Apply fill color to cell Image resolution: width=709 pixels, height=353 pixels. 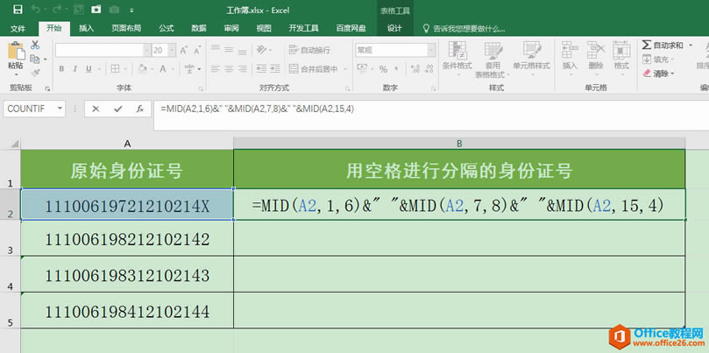(x=142, y=69)
